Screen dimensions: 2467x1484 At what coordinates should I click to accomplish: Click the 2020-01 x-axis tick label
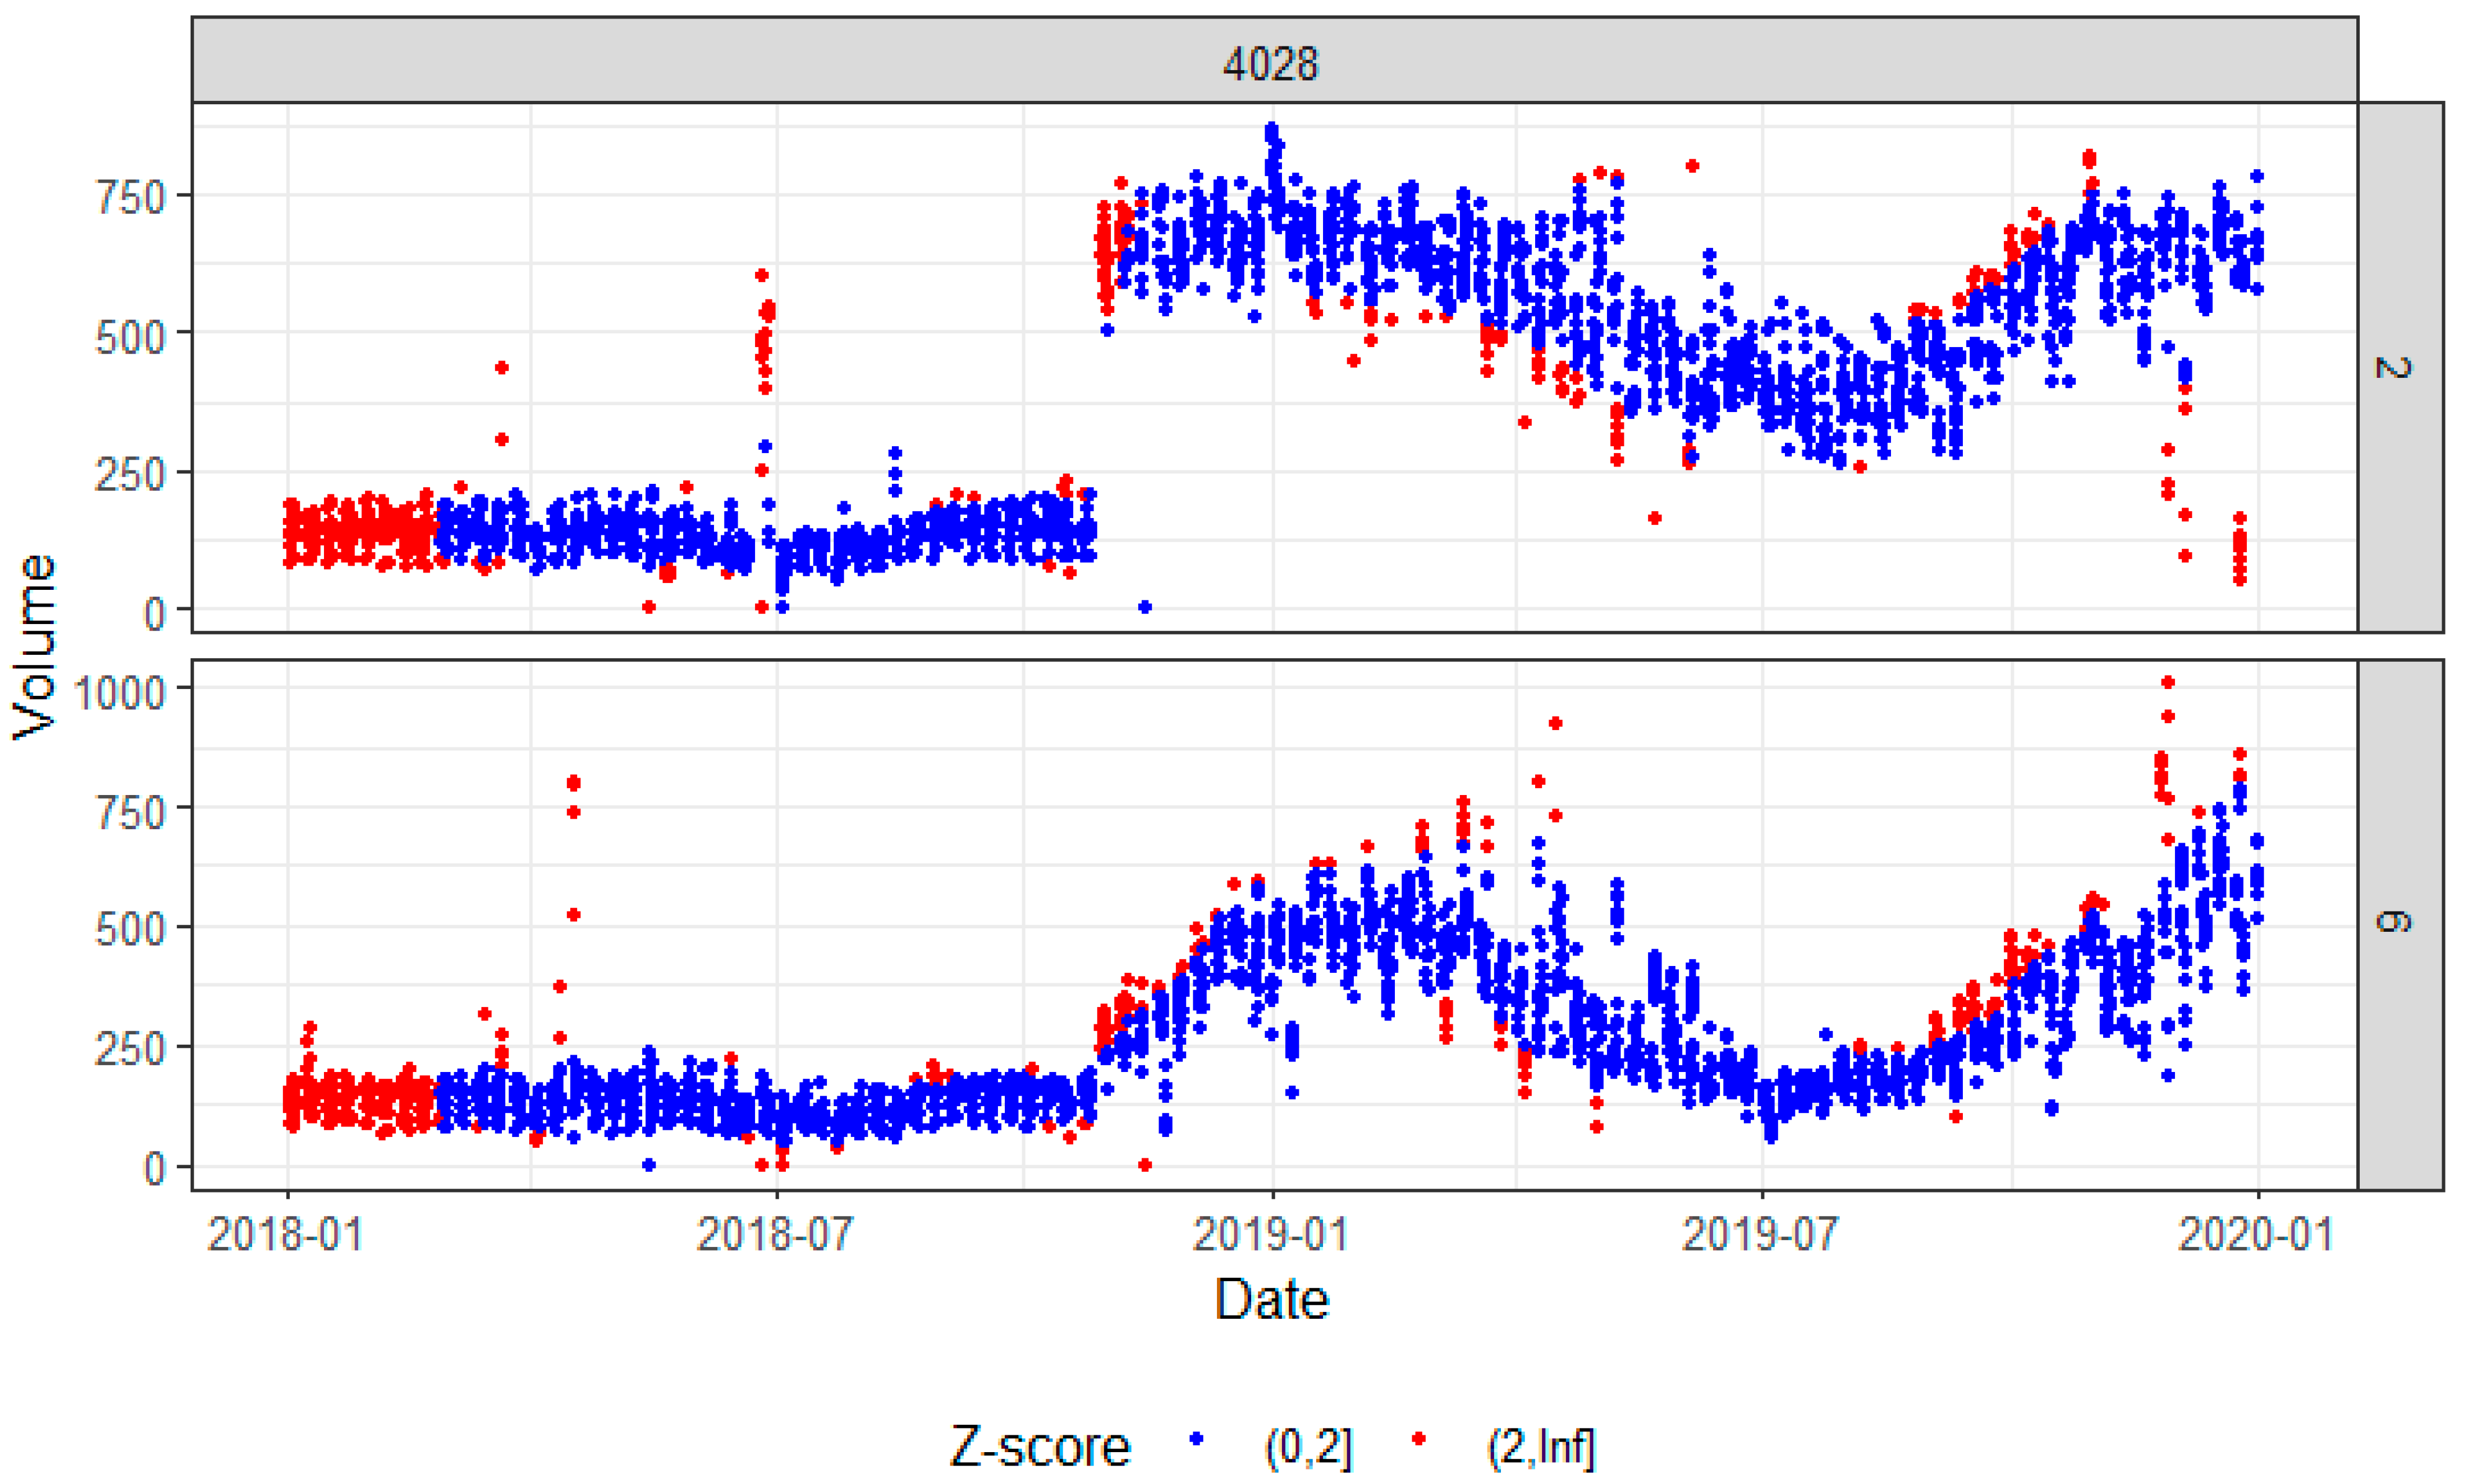pyautogui.click(x=2255, y=1234)
